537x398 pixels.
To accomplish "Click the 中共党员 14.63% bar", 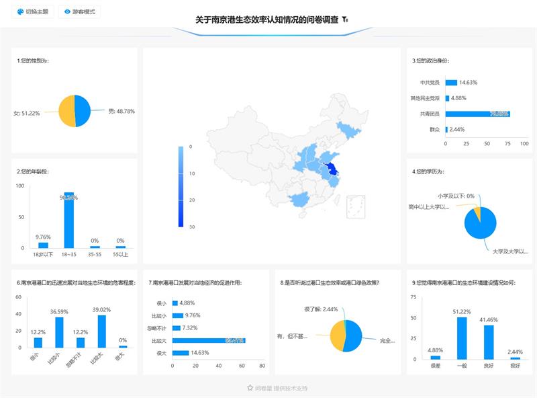I will 451,83.
